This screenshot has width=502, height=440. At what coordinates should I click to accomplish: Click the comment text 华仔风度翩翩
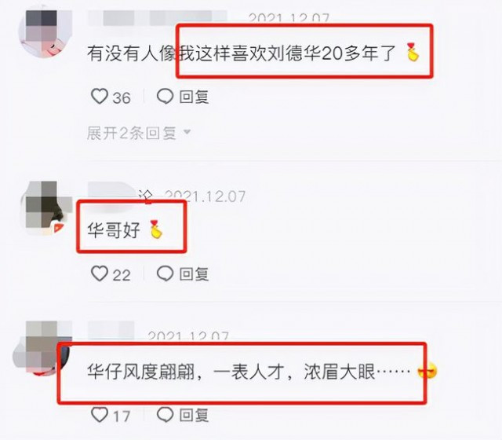tap(141, 372)
